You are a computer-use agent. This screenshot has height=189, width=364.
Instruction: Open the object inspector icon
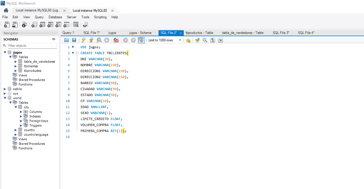tap(25, 25)
